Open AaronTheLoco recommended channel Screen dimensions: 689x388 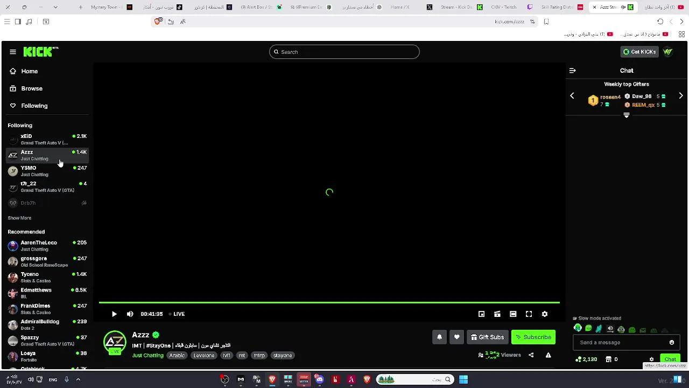pyautogui.click(x=47, y=246)
